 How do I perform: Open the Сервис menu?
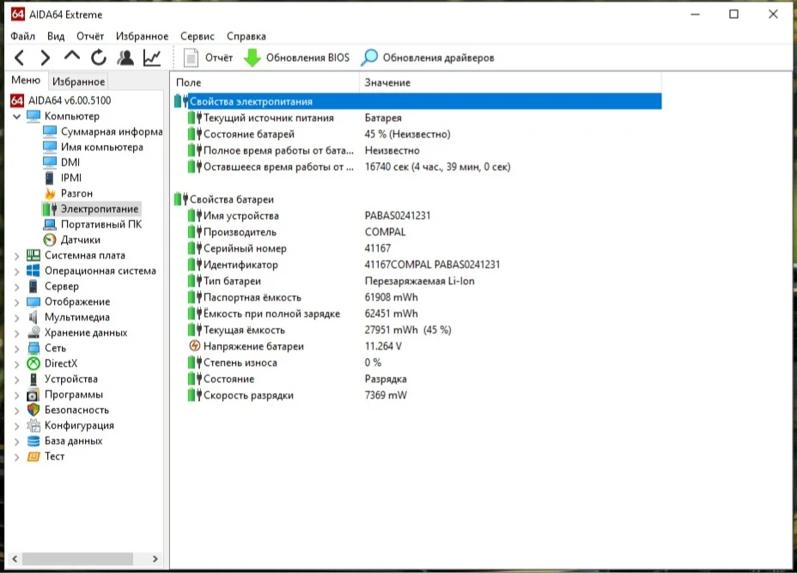tap(198, 36)
